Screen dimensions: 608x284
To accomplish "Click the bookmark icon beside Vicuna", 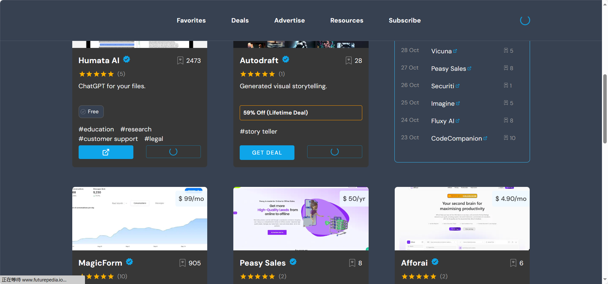I will click(506, 50).
